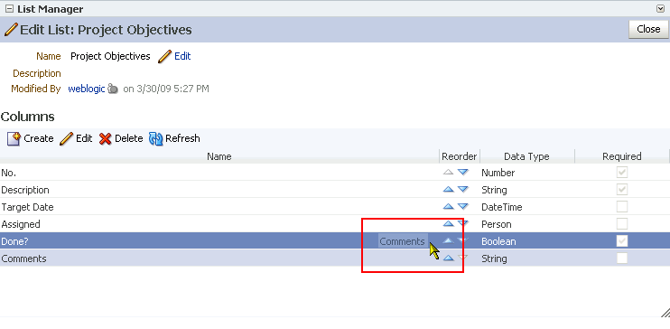
Task: Click weblogic presence status icon
Action: (113, 89)
